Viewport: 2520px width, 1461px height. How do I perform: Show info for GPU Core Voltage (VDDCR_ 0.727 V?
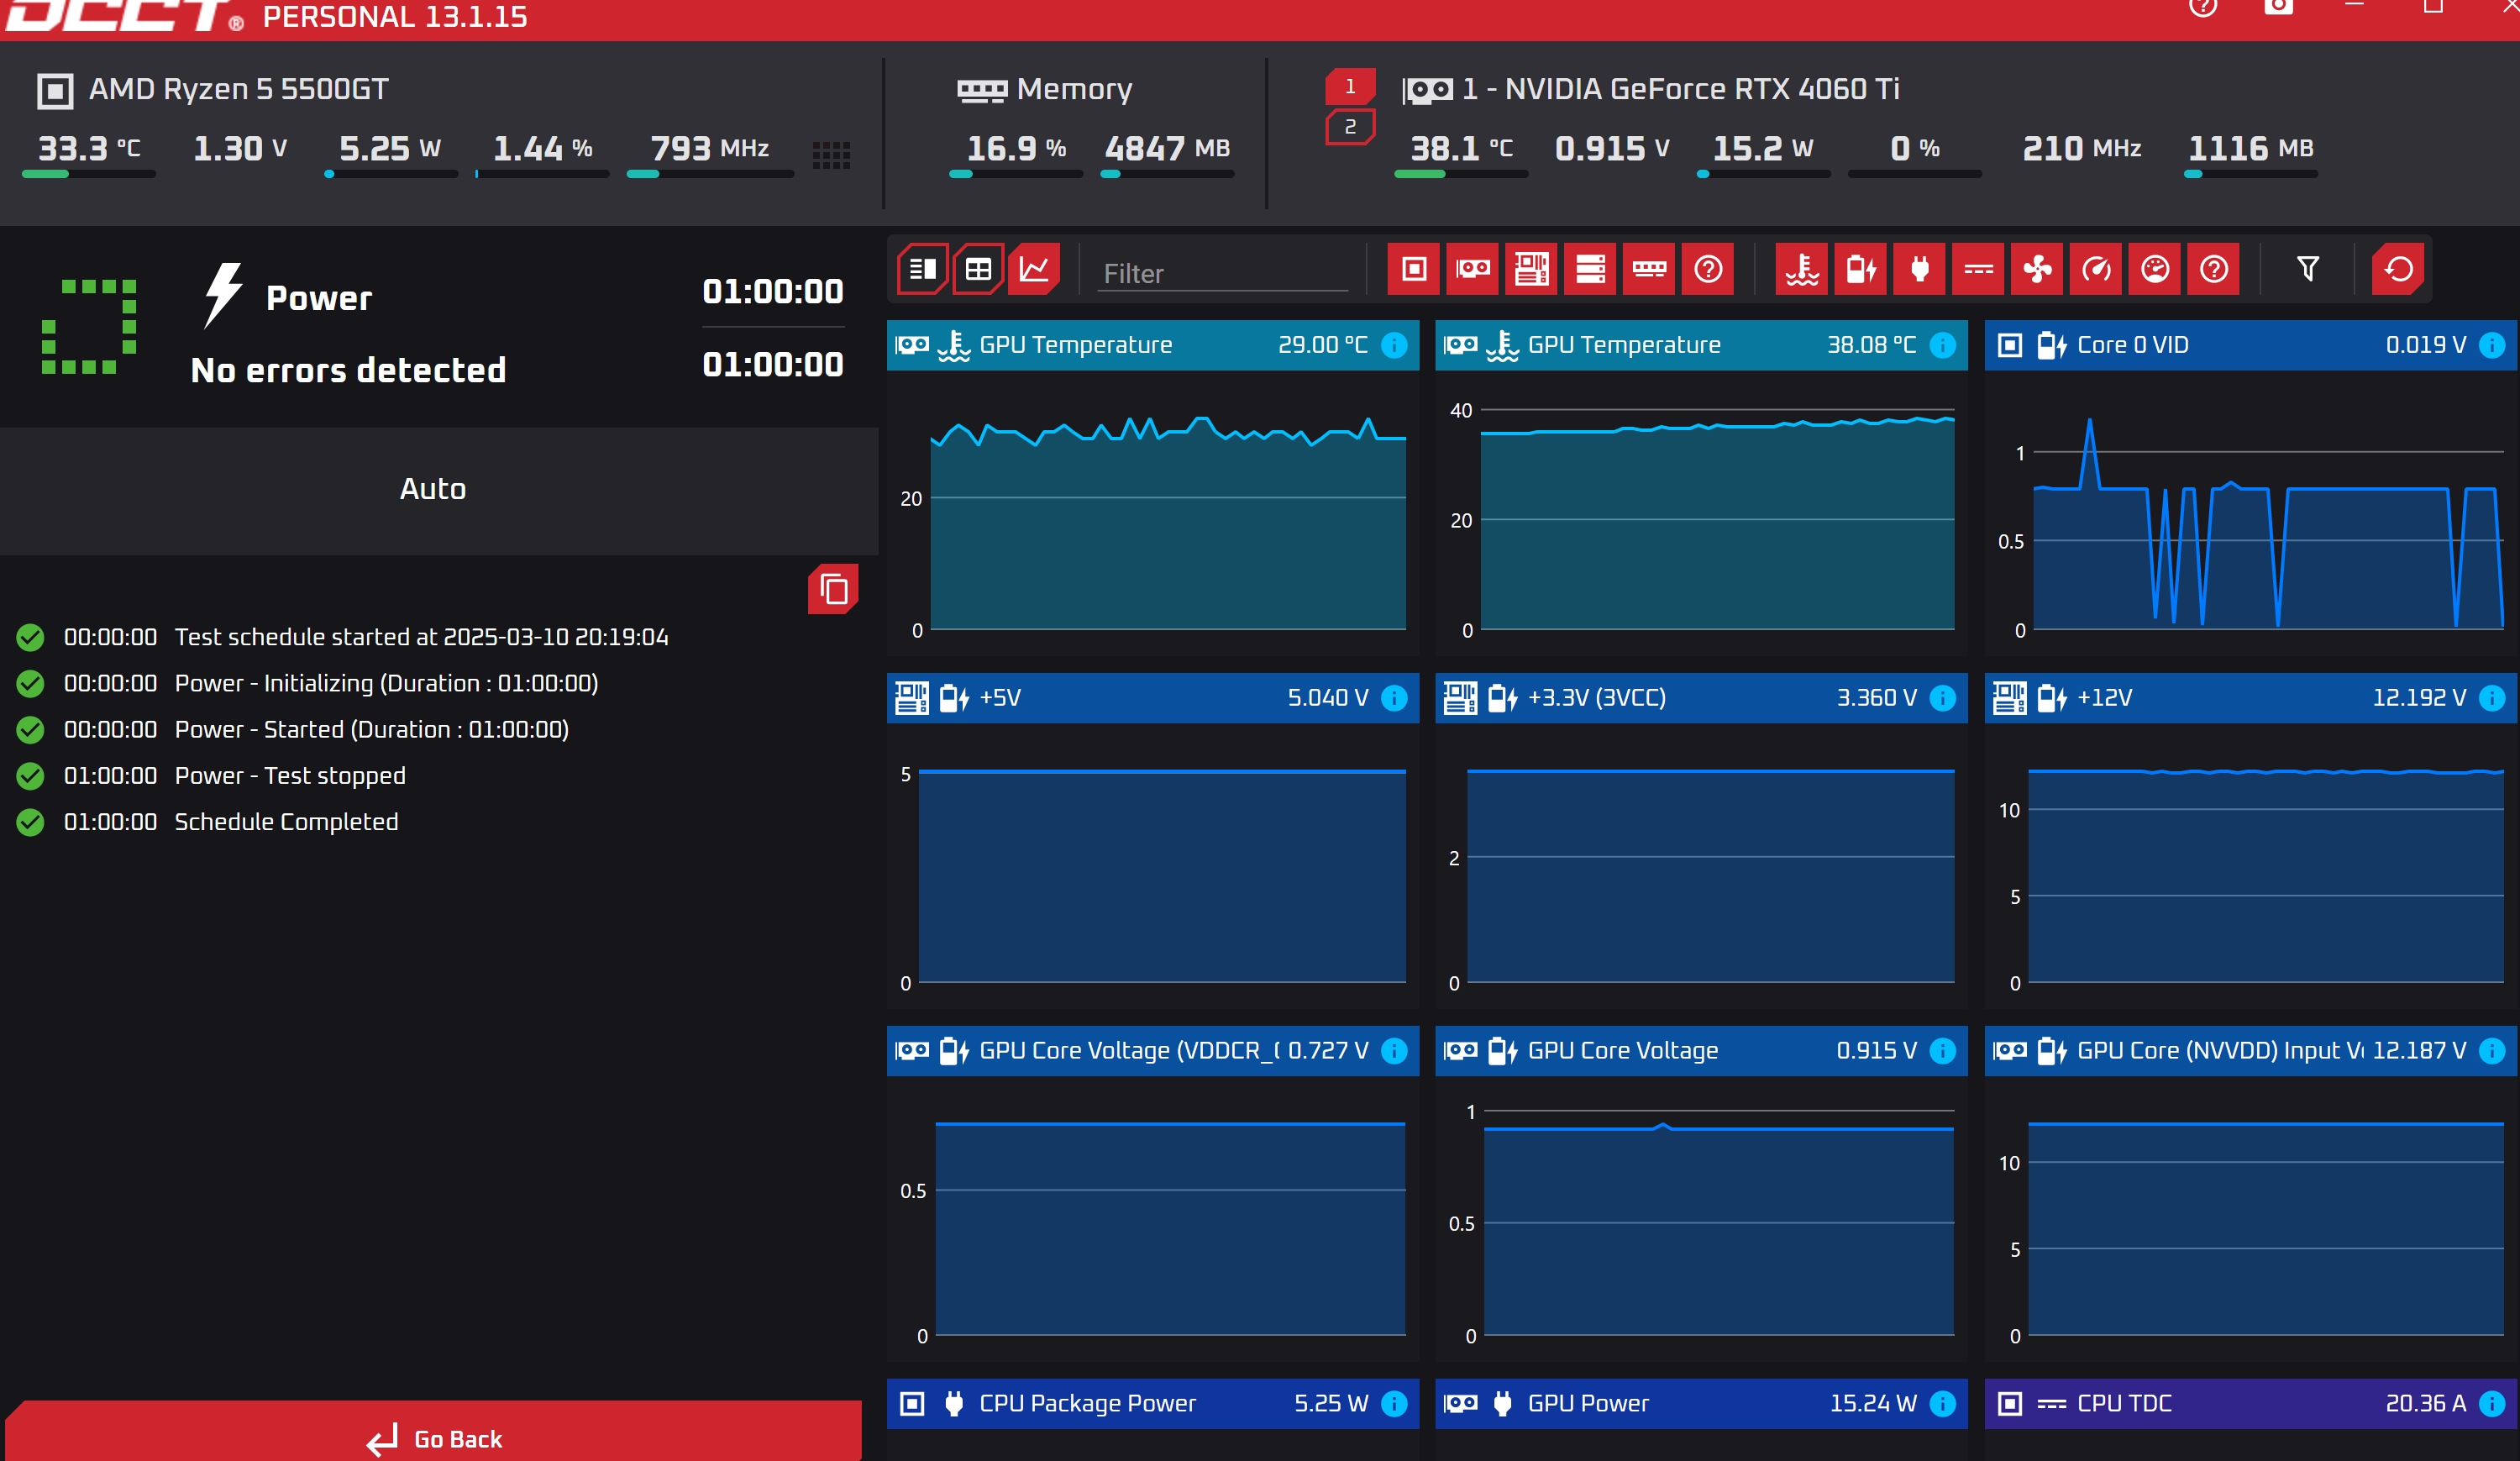(x=1394, y=1051)
